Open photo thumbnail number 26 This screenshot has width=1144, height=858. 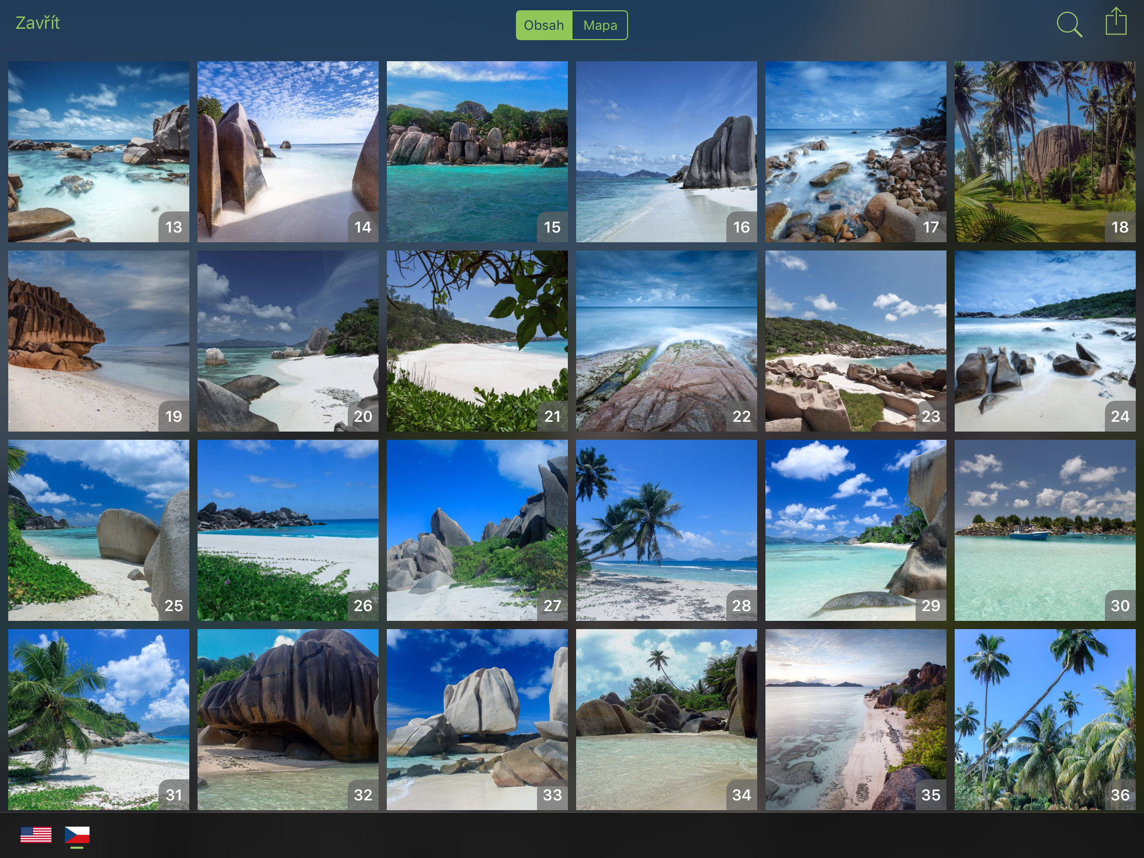(288, 530)
